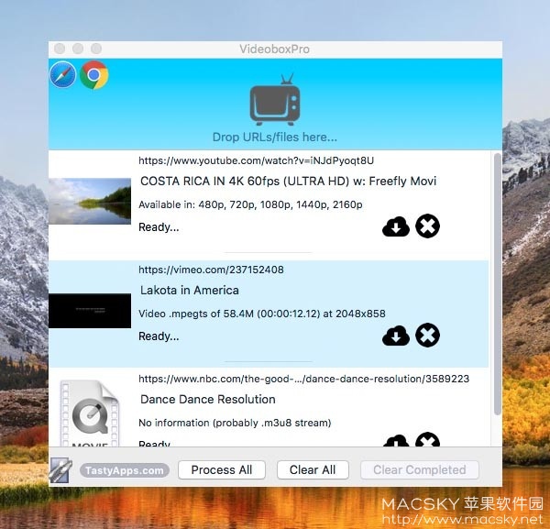Viewport: 550px width, 529px height.
Task: Click 'Available in: 480p, 720p, 1080p' text
Action: (250, 204)
